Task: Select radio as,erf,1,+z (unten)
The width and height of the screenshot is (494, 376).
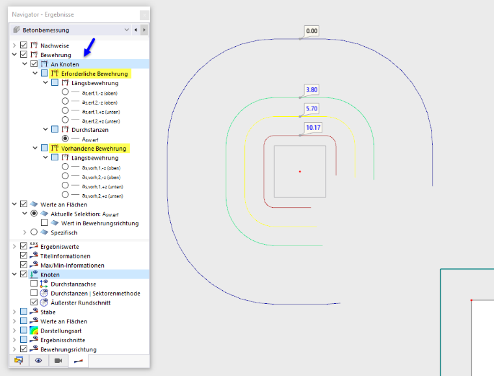Action: click(65, 110)
